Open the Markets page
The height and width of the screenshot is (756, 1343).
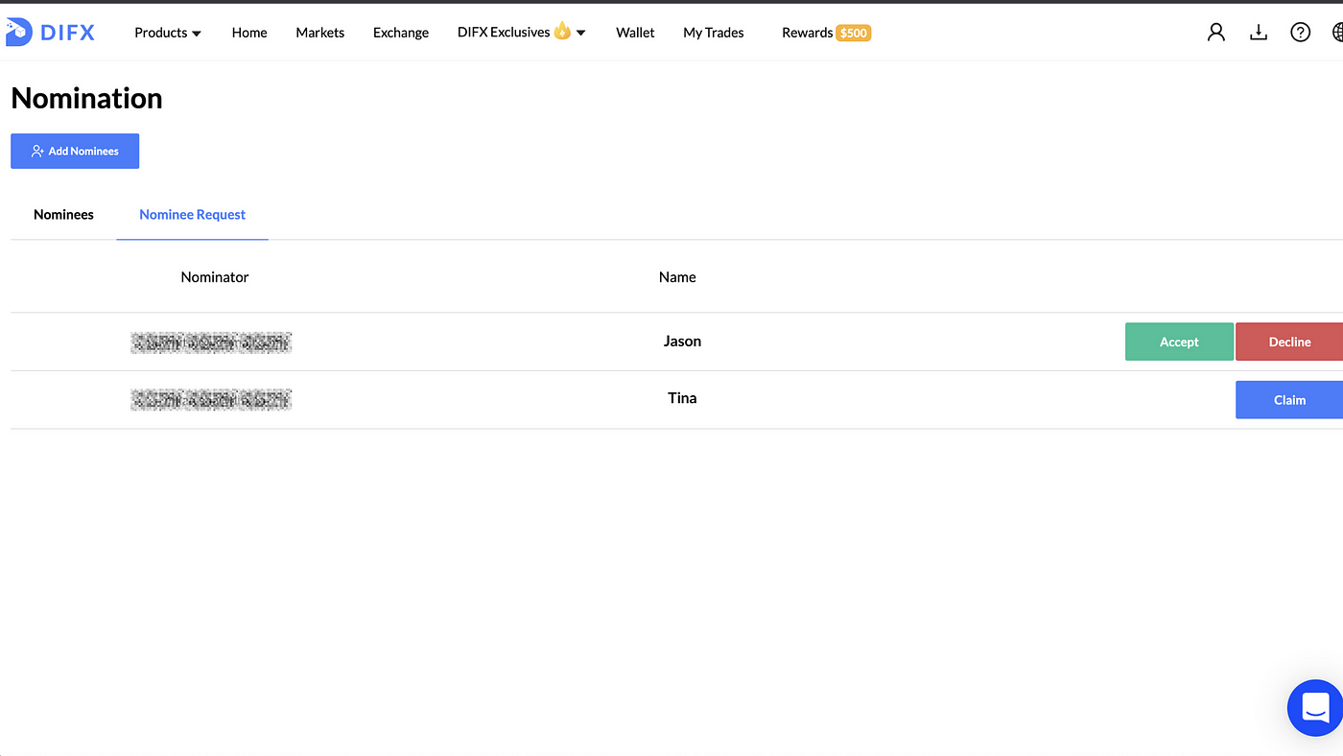pyautogui.click(x=319, y=33)
